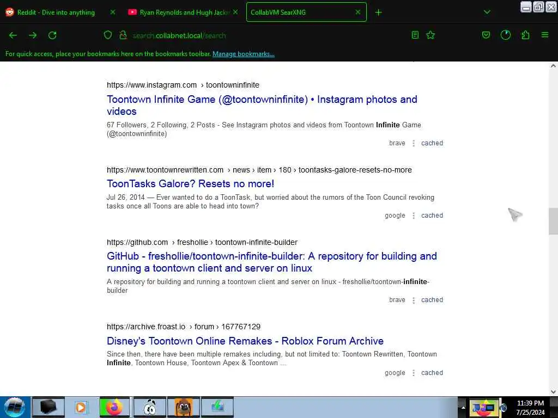Open the Toontown Infinite Game Instagram result
This screenshot has width=558, height=418.
pos(262,105)
